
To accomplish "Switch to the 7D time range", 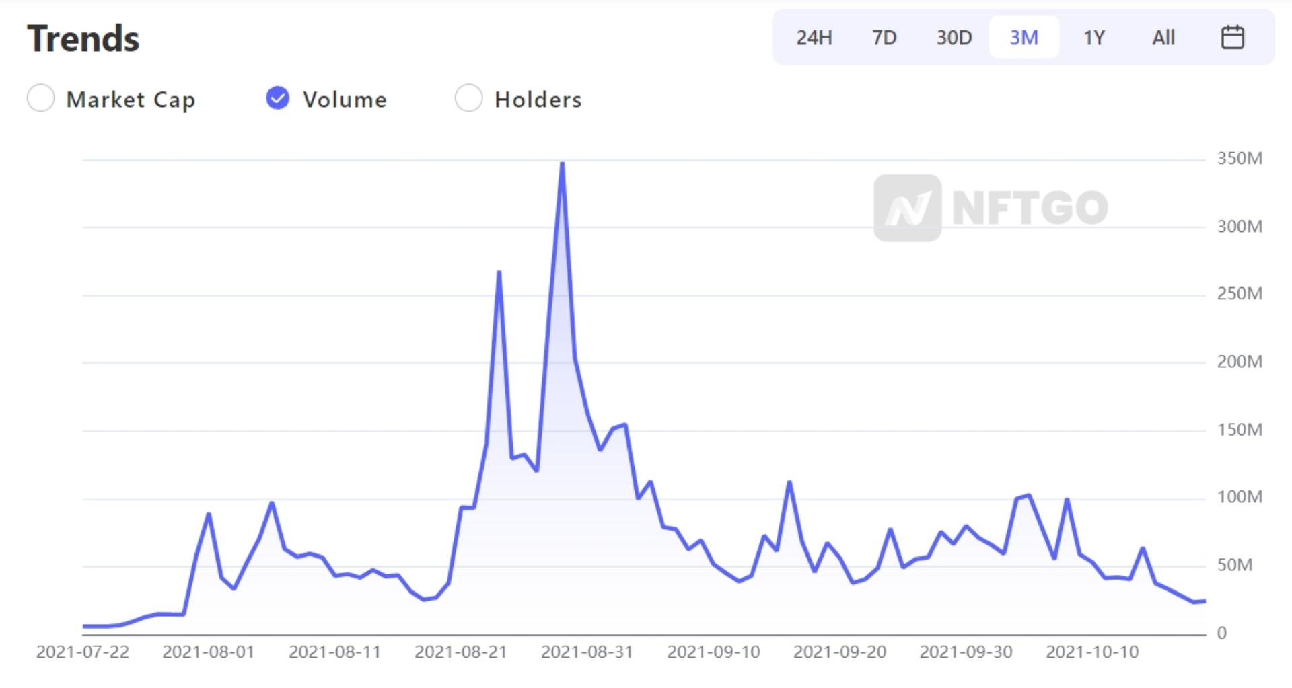I will (884, 38).
